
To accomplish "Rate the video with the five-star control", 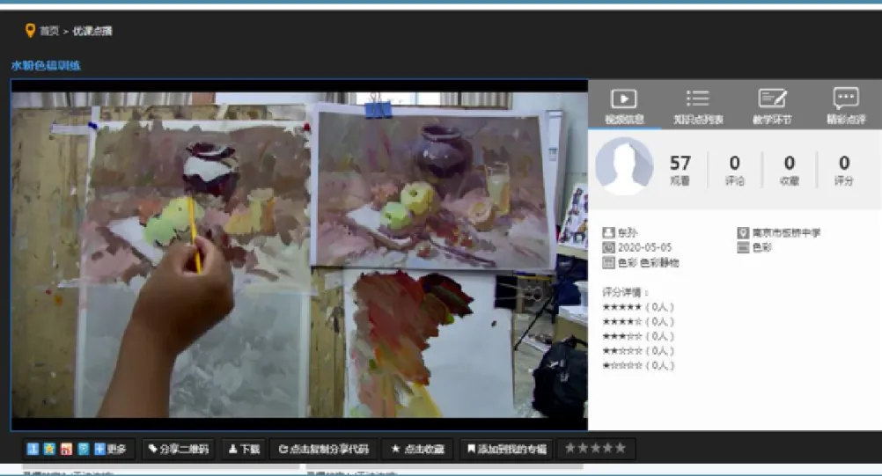I will [x=596, y=448].
